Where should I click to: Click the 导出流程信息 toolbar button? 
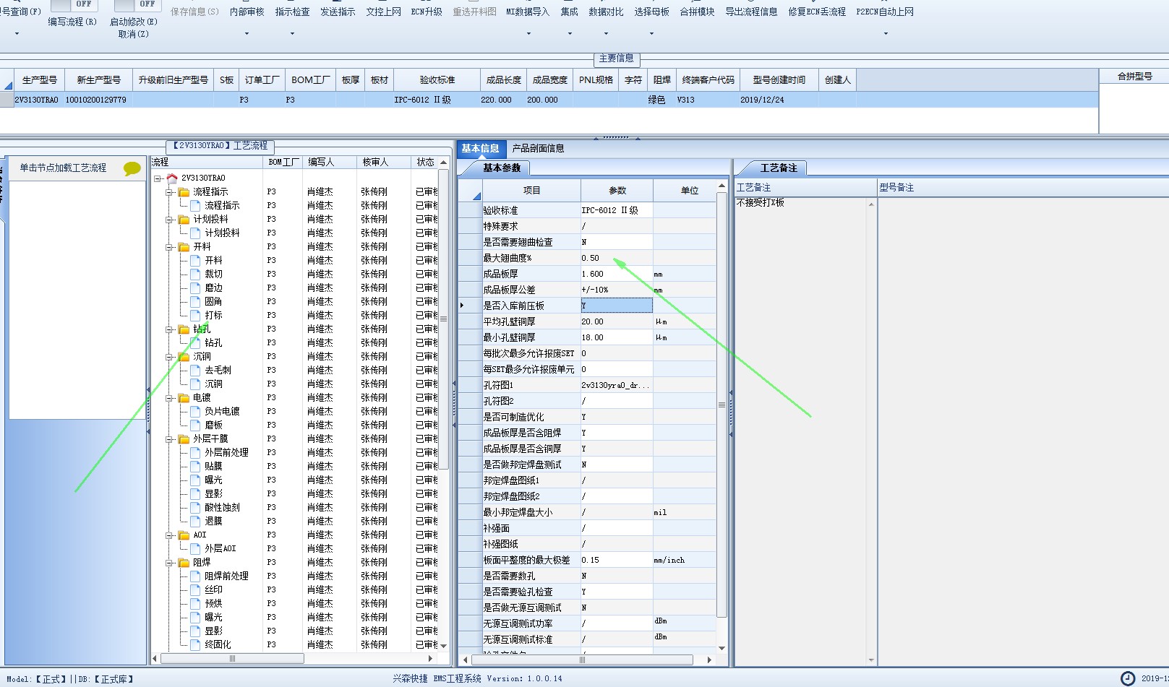[751, 12]
